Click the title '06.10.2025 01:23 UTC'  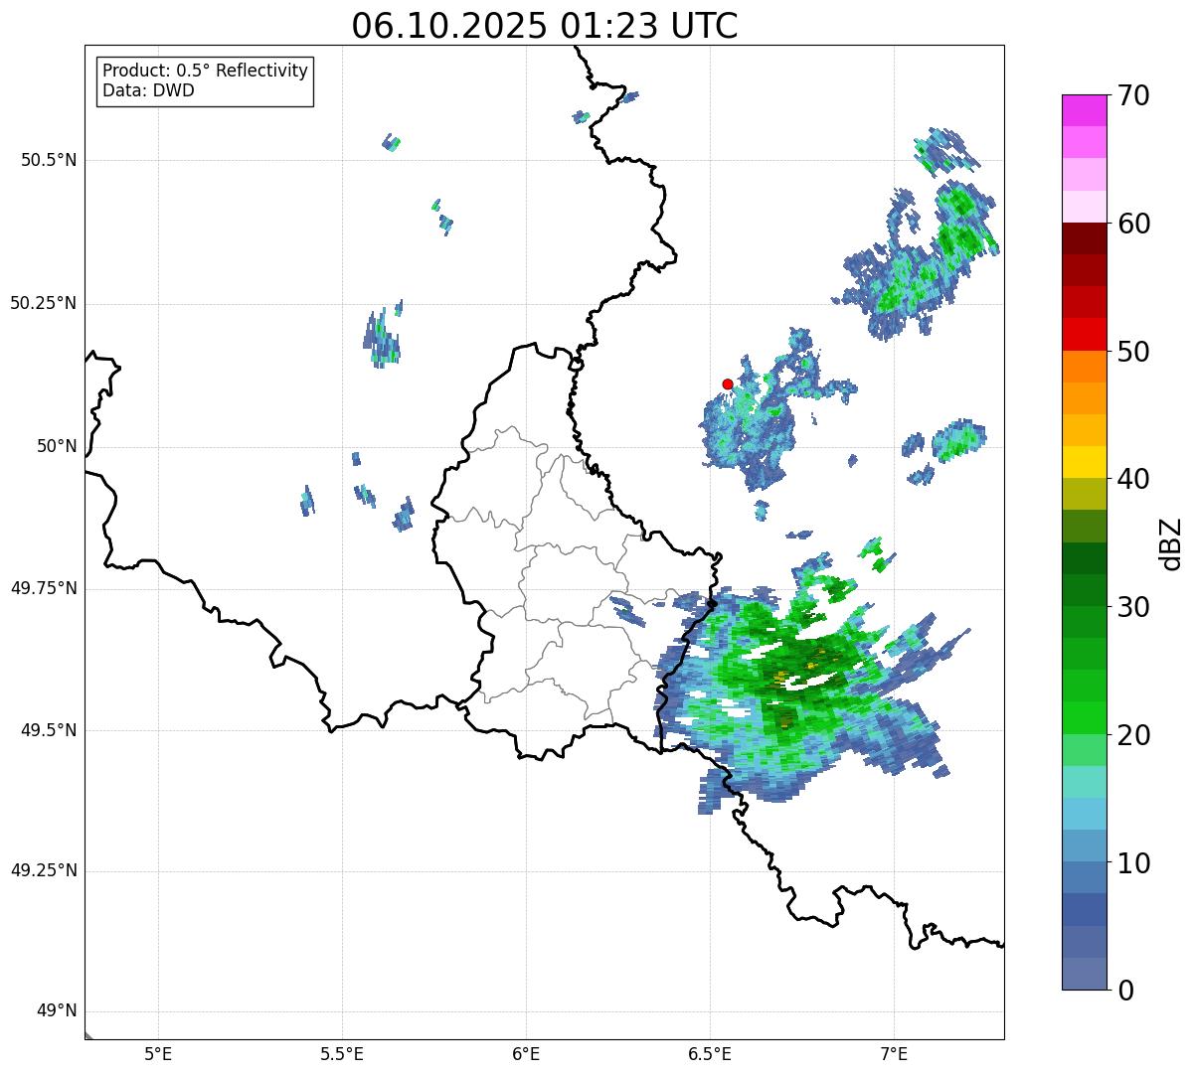[x=545, y=26]
